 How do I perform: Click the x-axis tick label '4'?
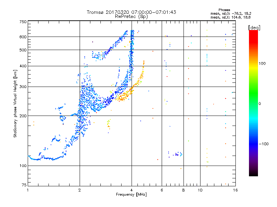[132, 190]
